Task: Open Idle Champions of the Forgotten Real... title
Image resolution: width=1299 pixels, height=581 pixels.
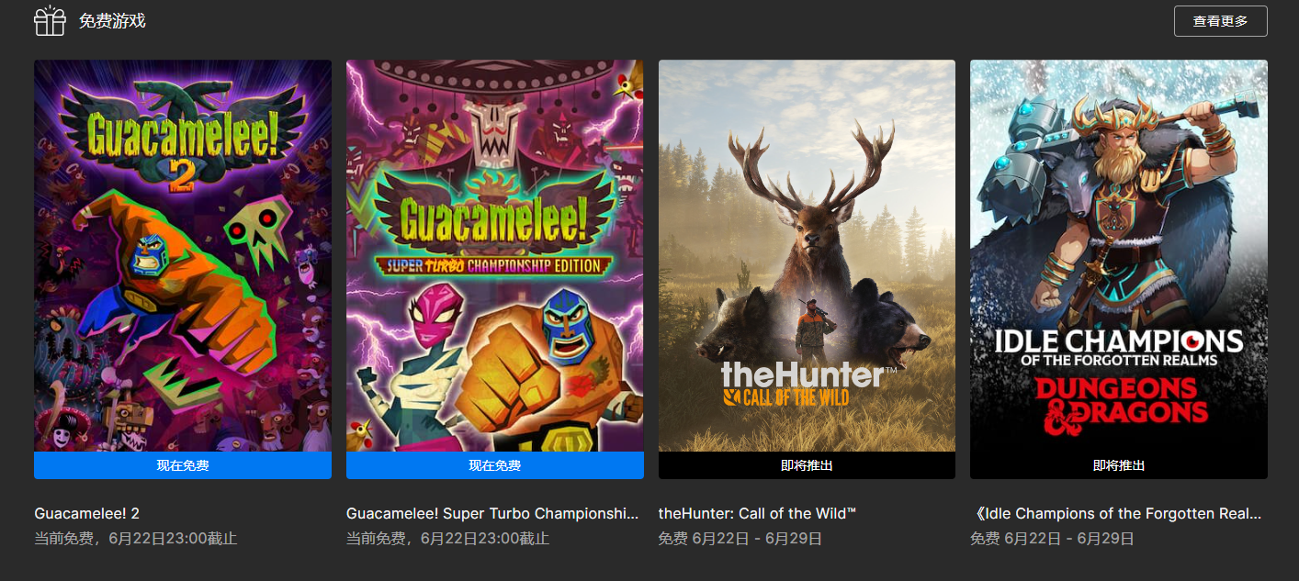Action: click(1116, 514)
